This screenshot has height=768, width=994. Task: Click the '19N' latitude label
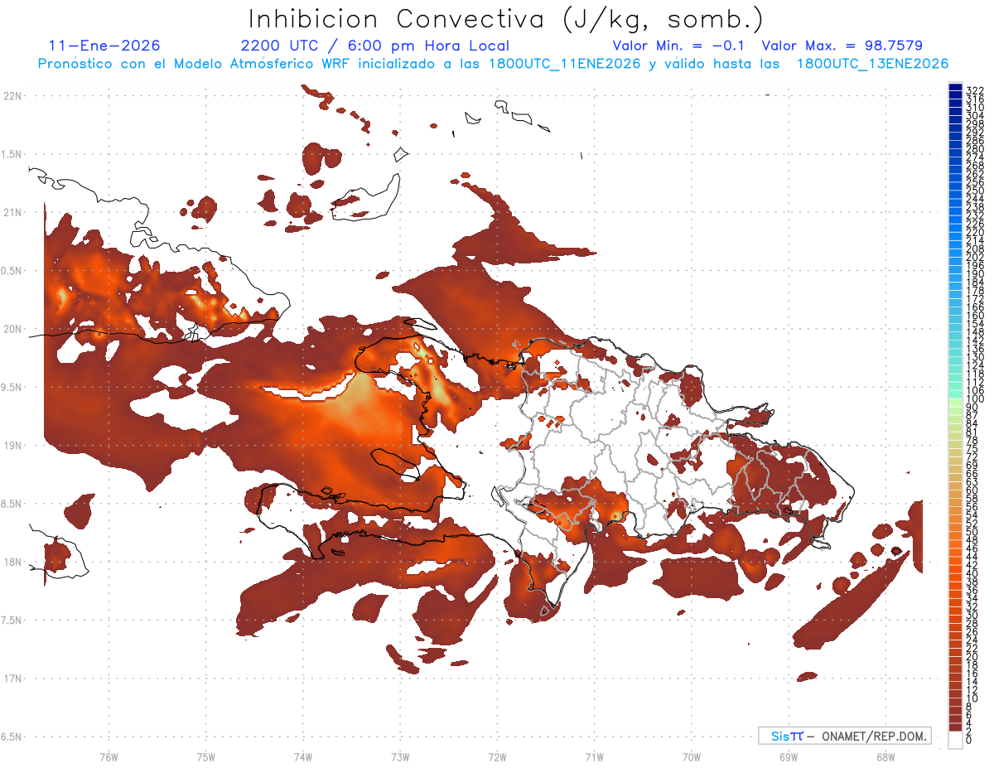[x=12, y=446]
